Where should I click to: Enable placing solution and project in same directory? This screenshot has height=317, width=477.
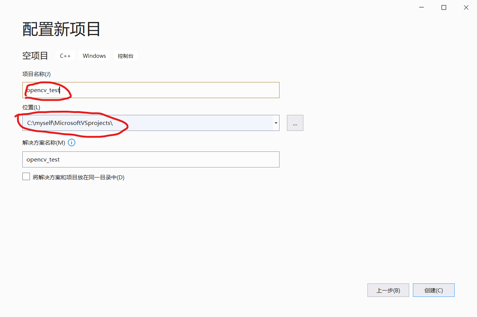point(26,177)
